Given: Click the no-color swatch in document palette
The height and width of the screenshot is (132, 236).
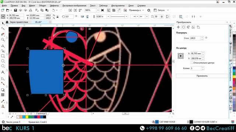Looking at the screenshot, I should coord(18,117).
